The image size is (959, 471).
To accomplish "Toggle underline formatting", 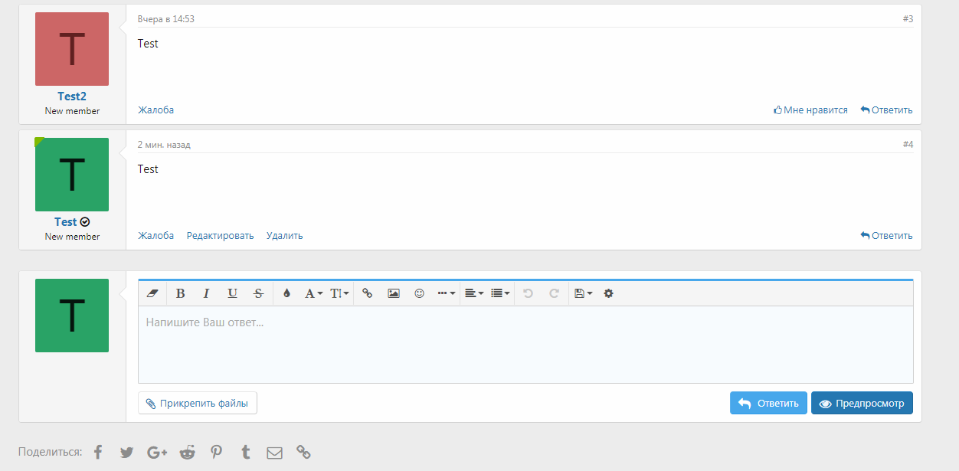I will coord(232,293).
